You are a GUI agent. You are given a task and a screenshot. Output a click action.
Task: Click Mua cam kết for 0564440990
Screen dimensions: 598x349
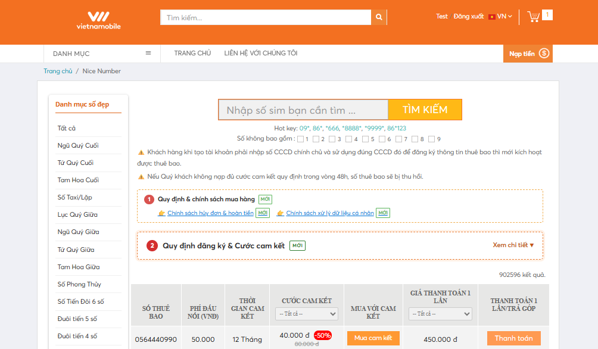click(x=373, y=338)
